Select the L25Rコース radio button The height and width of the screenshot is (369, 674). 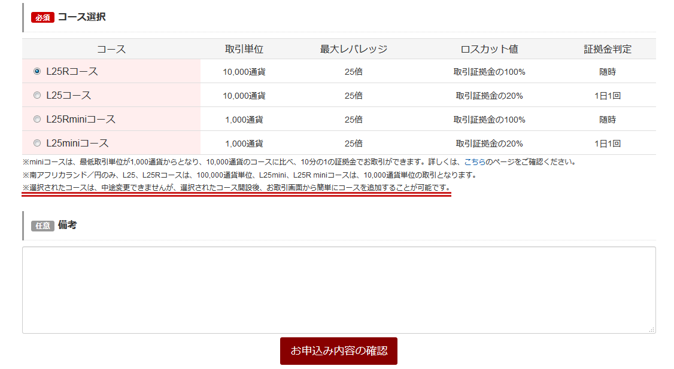[x=37, y=71]
